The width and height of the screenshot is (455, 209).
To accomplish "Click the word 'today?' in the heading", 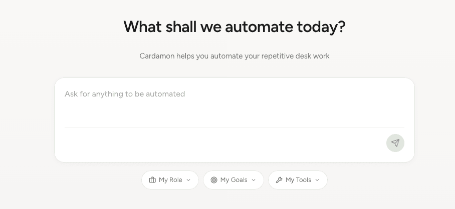I will pyautogui.click(x=323, y=26).
